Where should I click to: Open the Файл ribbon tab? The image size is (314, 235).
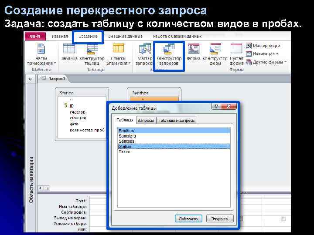[x=35, y=36]
